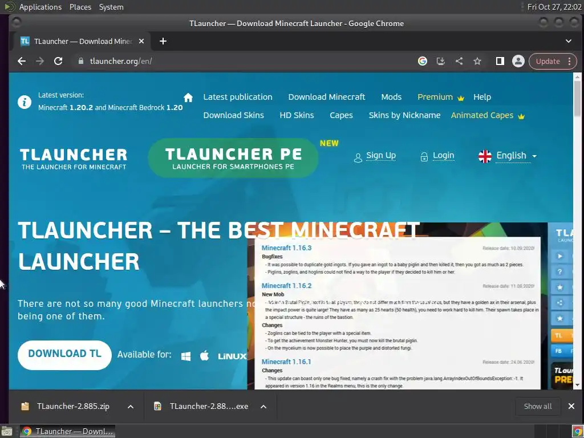Viewport: 584px width, 438px height.
Task: Select the Windows platform icon
Action: 186,356
